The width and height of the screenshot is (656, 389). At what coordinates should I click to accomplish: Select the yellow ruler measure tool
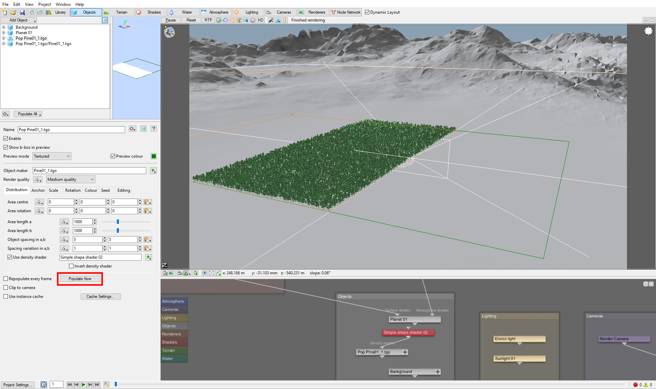pos(285,20)
